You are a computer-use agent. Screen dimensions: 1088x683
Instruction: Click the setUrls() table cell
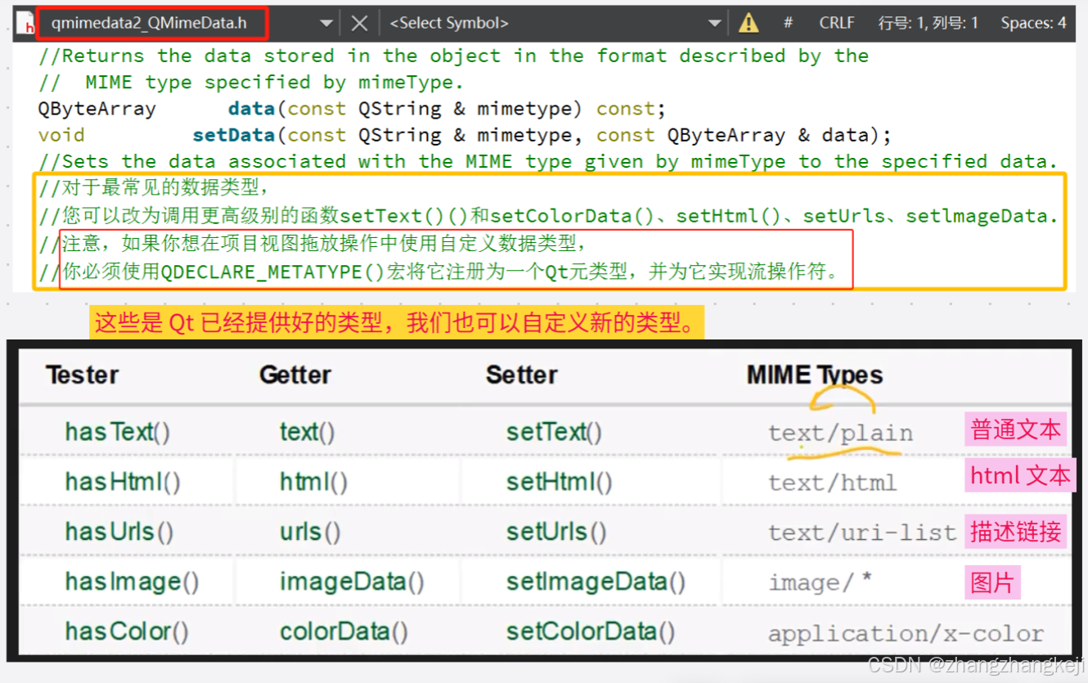coord(556,532)
